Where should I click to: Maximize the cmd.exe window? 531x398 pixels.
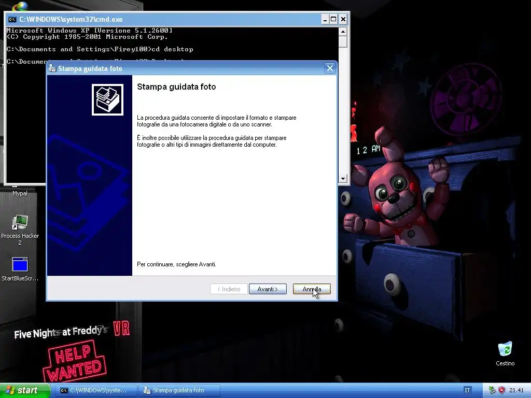pyautogui.click(x=333, y=19)
